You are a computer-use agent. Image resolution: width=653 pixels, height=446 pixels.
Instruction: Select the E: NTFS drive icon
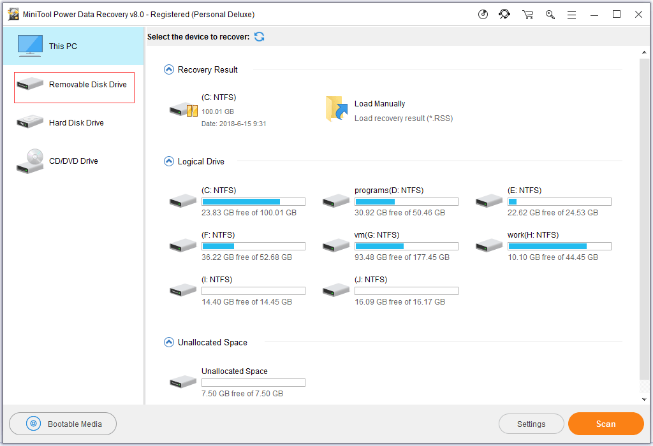pos(489,201)
